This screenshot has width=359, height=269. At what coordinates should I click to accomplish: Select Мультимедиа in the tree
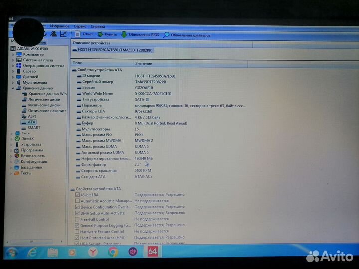[x=31, y=82]
